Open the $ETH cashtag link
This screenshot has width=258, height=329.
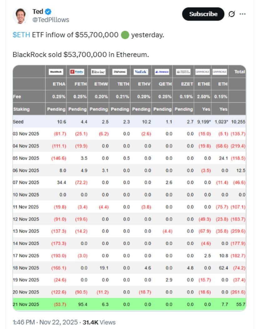tap(21, 35)
